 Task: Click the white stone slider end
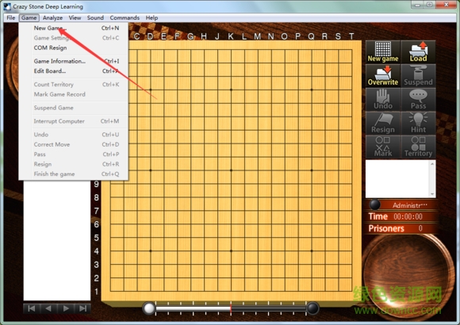click(149, 308)
